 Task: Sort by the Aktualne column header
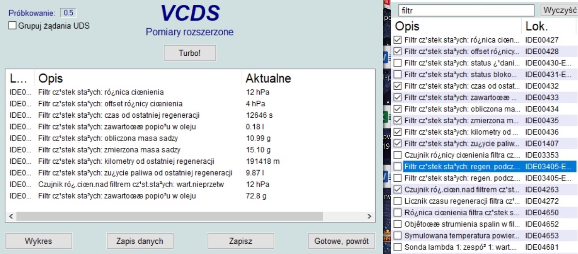pos(268,79)
